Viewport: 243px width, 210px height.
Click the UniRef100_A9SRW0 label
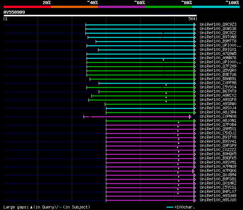point(218,104)
